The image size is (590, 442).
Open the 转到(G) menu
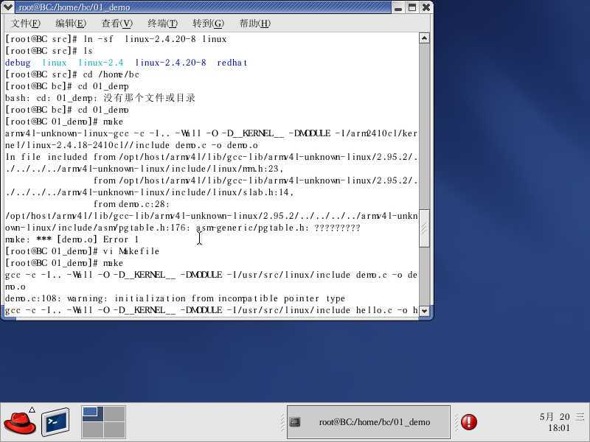(x=208, y=24)
